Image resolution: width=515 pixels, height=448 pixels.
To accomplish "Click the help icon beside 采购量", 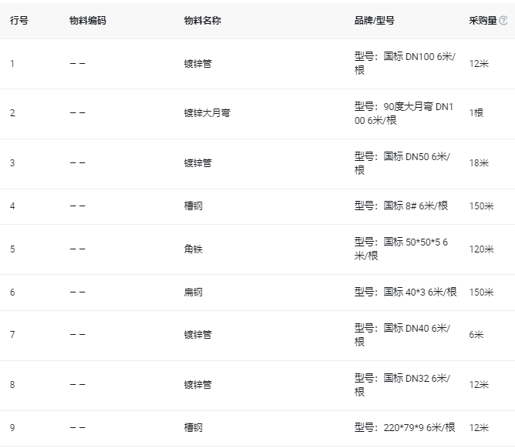I will 503,21.
